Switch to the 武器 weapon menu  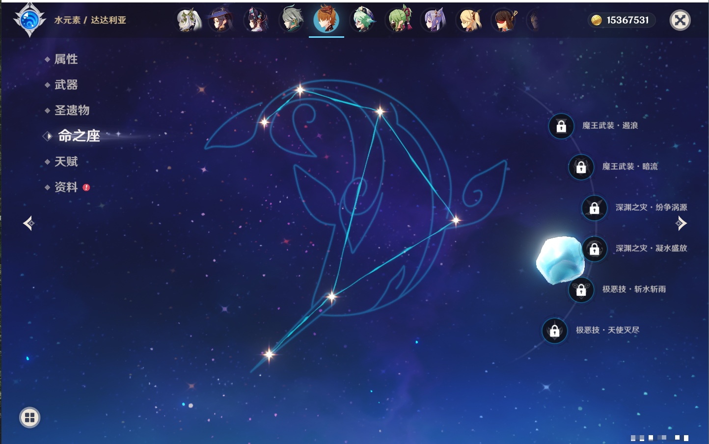point(66,85)
